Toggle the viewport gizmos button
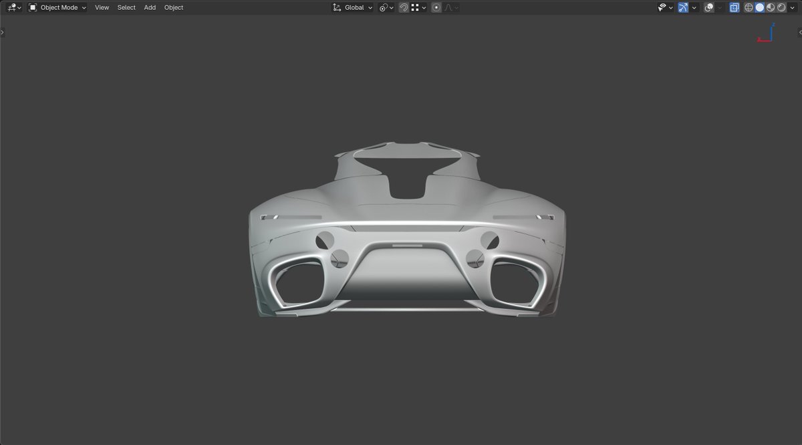The image size is (802, 445). pyautogui.click(x=682, y=7)
